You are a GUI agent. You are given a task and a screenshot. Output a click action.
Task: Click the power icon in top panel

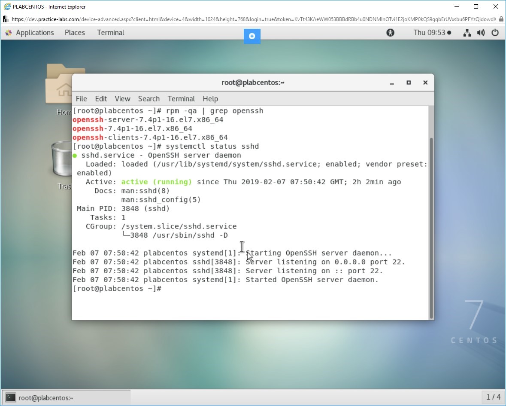(495, 33)
